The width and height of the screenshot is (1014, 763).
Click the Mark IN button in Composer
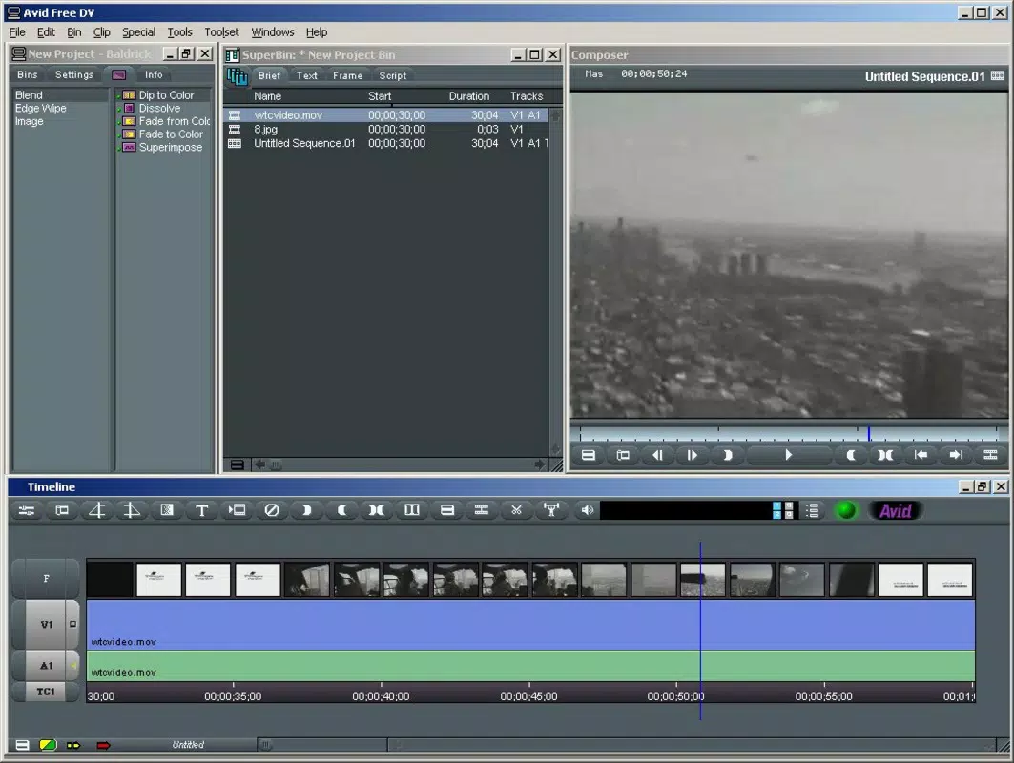(x=727, y=455)
